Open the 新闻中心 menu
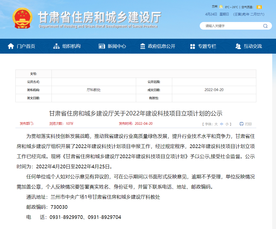 pos(117,46)
